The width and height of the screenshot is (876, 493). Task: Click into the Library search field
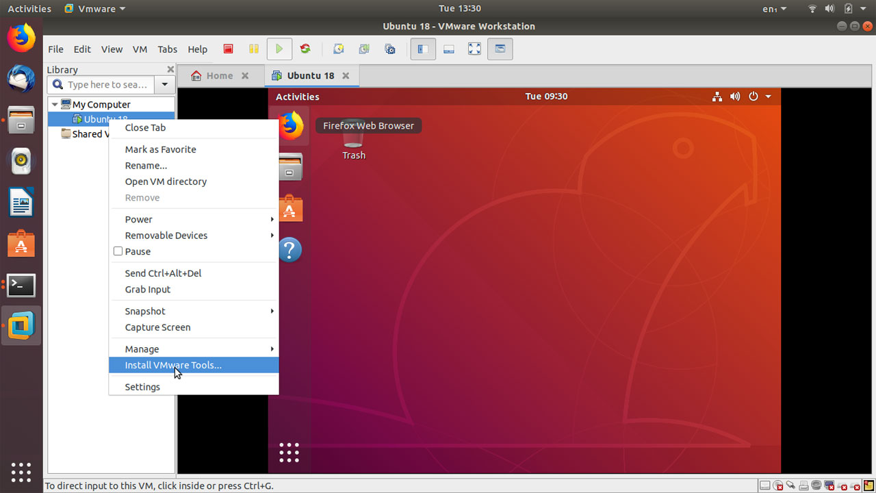pyautogui.click(x=103, y=84)
